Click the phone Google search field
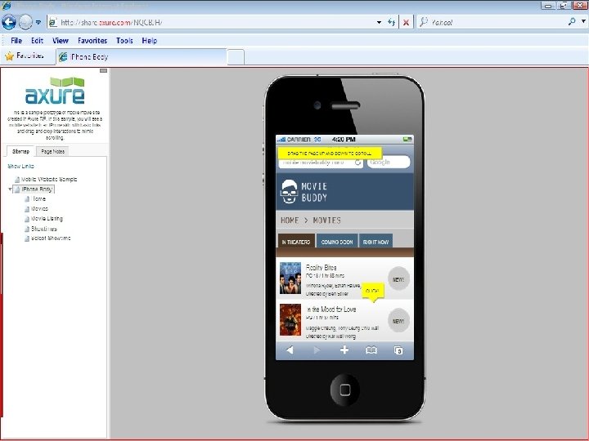Image resolution: width=589 pixels, height=441 pixels. pyautogui.click(x=388, y=162)
